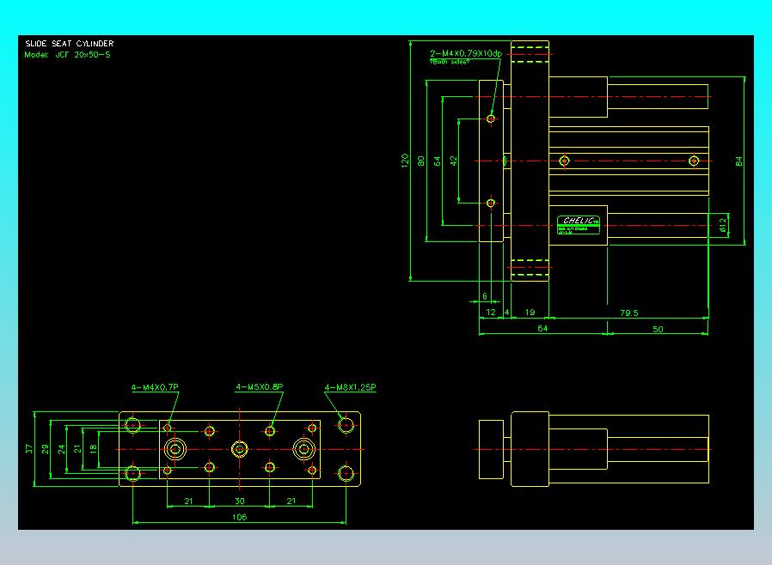Select the Model: JCF 20x50-S label
The image size is (772, 565).
[67, 55]
